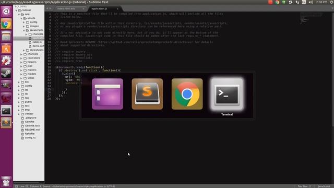Expand the controllers folder
This screenshot has height=188, width=334.
click(x=21, y=58)
